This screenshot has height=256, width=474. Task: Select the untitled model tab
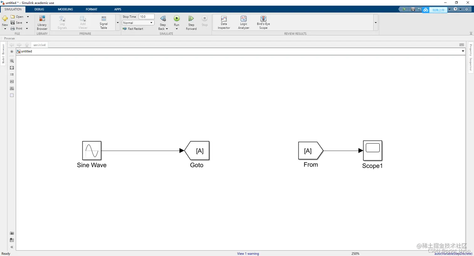coord(39,45)
